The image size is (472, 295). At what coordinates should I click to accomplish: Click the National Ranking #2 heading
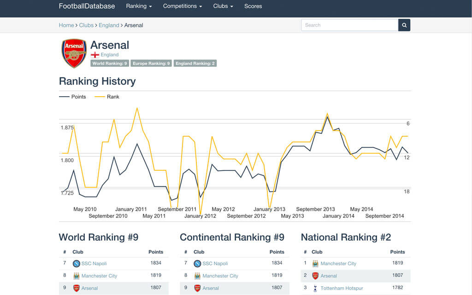346,237
